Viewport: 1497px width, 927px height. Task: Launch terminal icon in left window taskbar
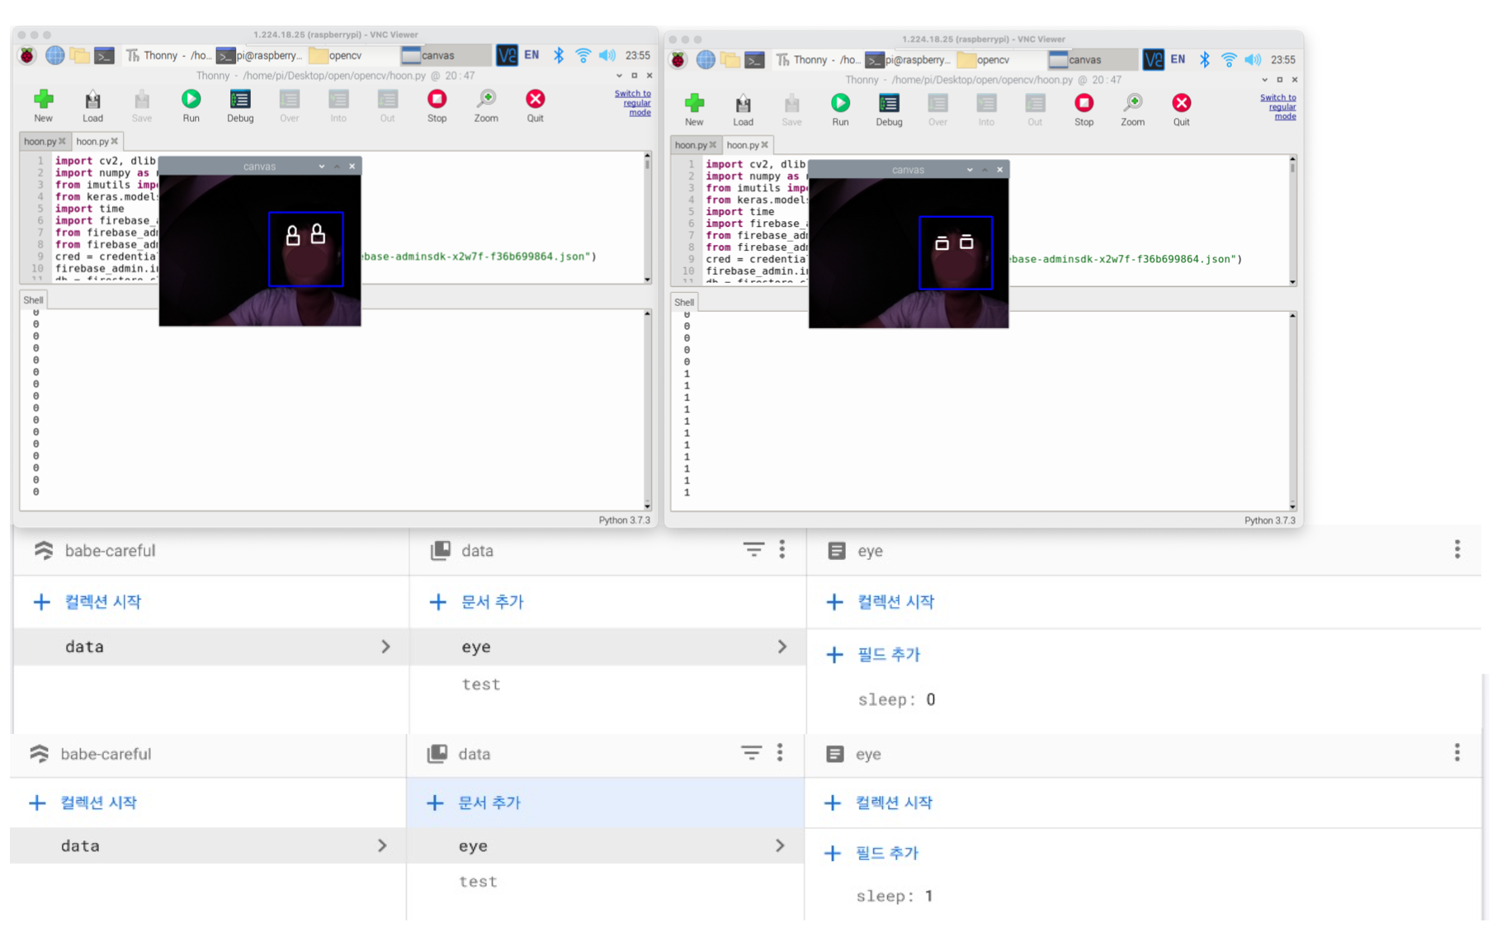104,55
